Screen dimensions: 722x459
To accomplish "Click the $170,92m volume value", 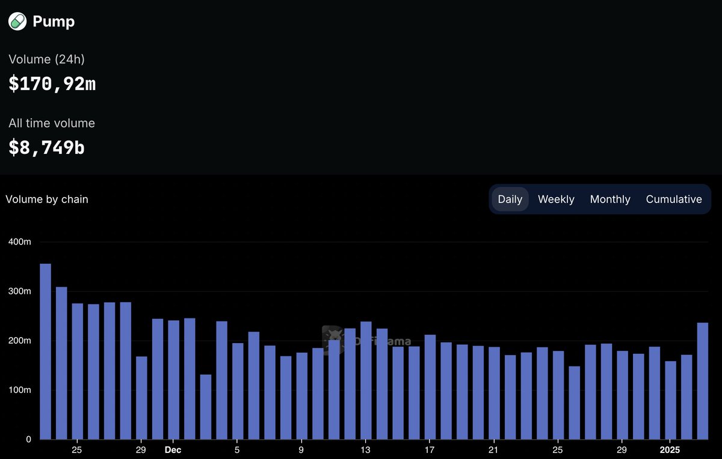I will [52, 84].
